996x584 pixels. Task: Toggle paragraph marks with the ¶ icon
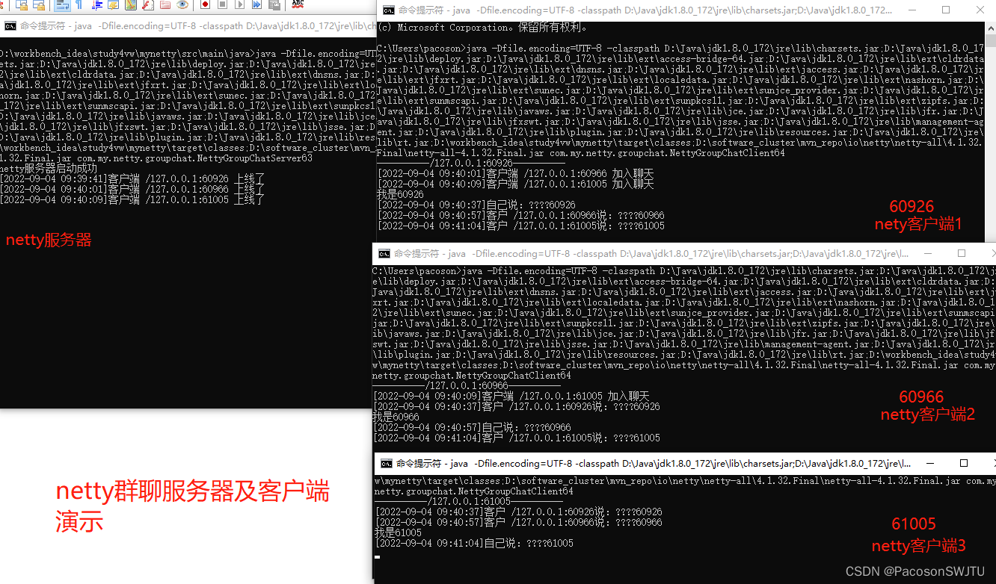77,7
